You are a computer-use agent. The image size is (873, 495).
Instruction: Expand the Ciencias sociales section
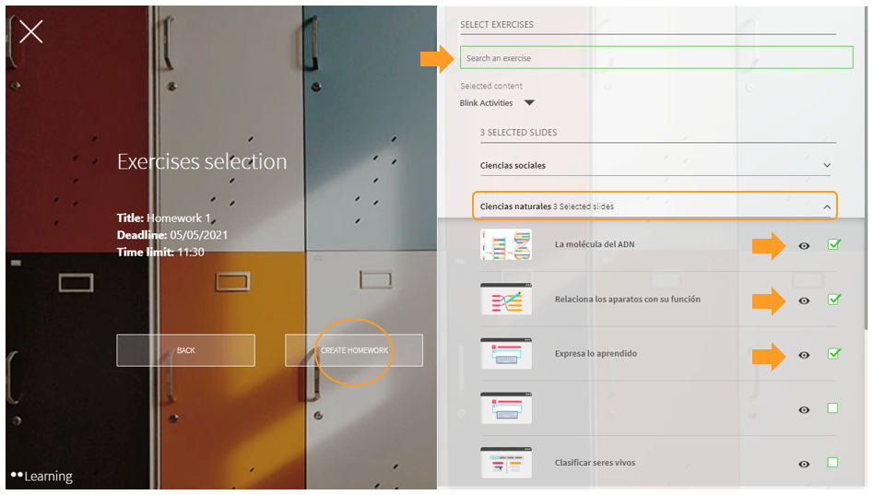point(826,166)
